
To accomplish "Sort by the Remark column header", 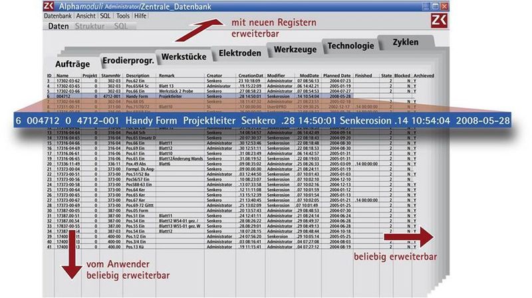I will click(167, 76).
